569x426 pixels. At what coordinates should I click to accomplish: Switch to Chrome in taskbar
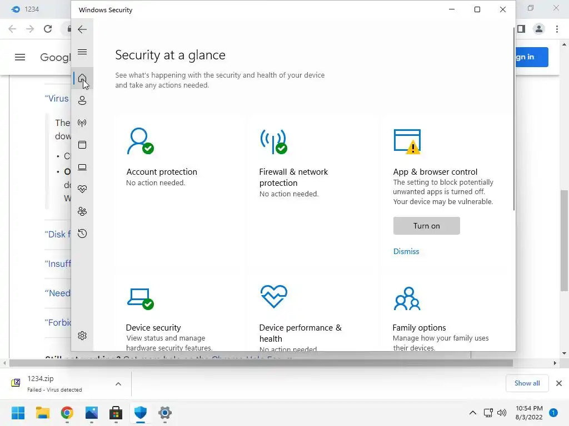67,413
